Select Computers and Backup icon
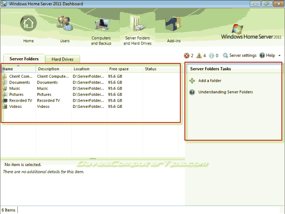Viewport: 285px width, 214px height. pyautogui.click(x=101, y=26)
